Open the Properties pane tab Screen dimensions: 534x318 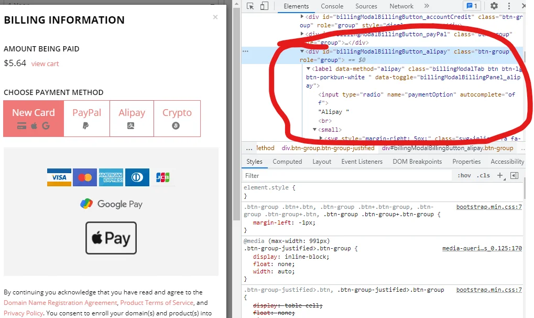point(466,162)
